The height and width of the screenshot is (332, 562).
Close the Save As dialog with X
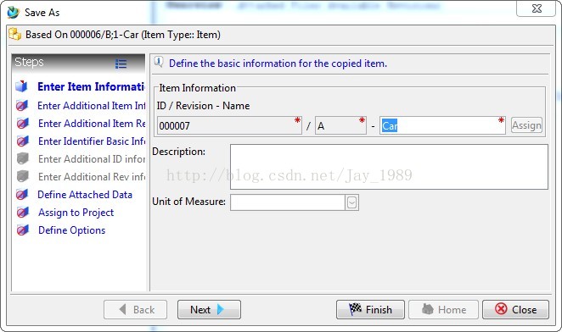click(537, 8)
